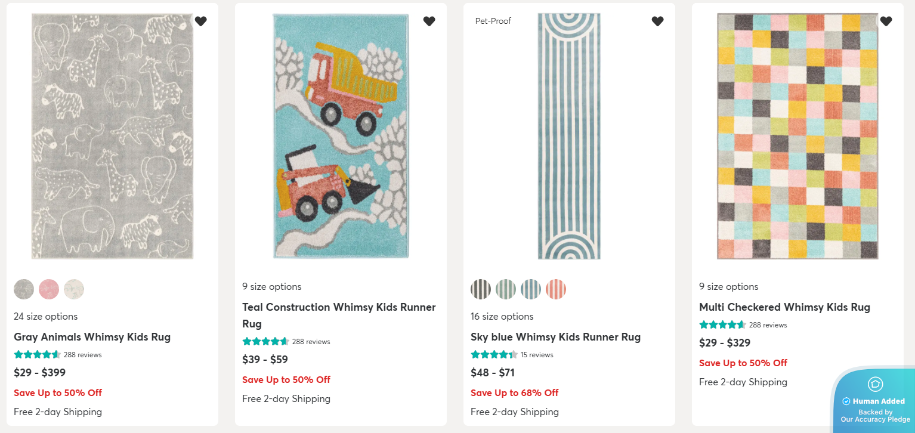This screenshot has width=915, height=433.
Task: Select the dark striped swatch under the Sky blue runner
Action: (481, 289)
